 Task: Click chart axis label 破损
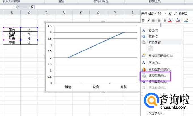(96, 87)
